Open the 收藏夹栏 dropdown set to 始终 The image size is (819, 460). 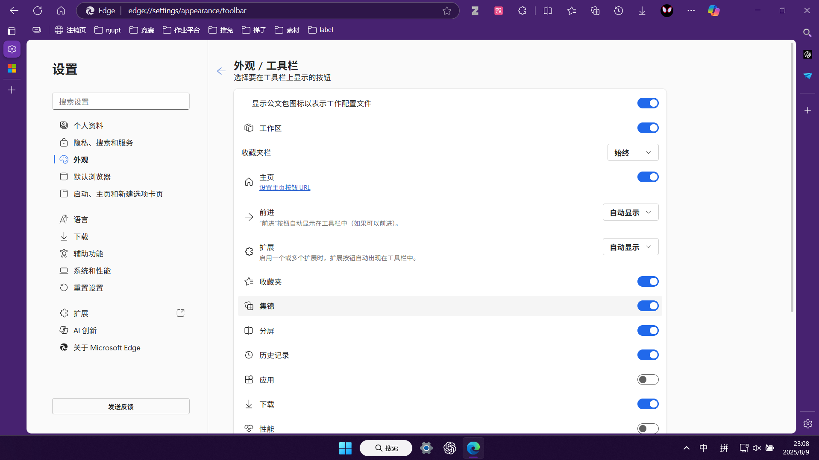click(632, 152)
